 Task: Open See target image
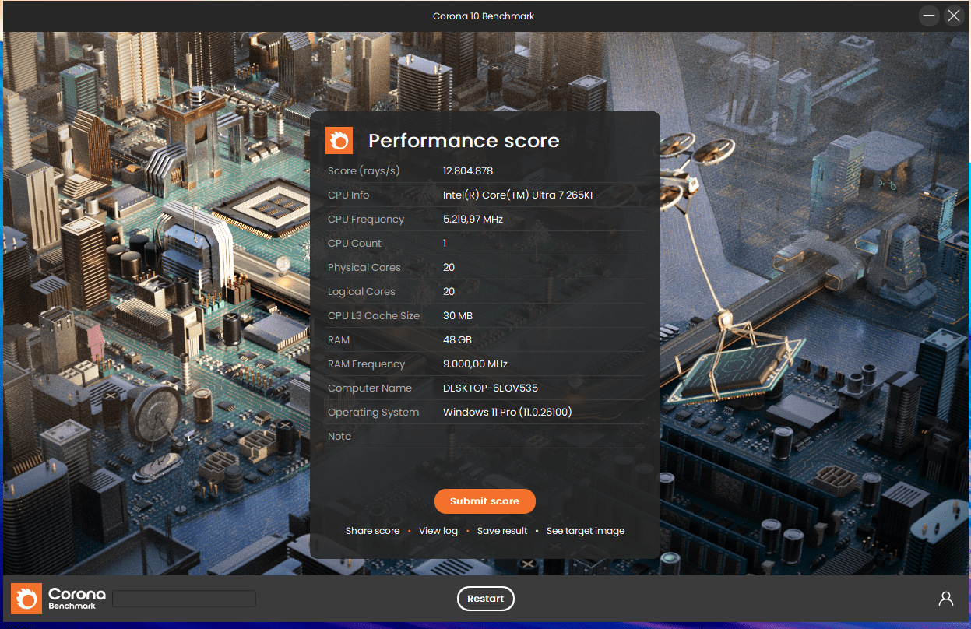[x=585, y=530]
